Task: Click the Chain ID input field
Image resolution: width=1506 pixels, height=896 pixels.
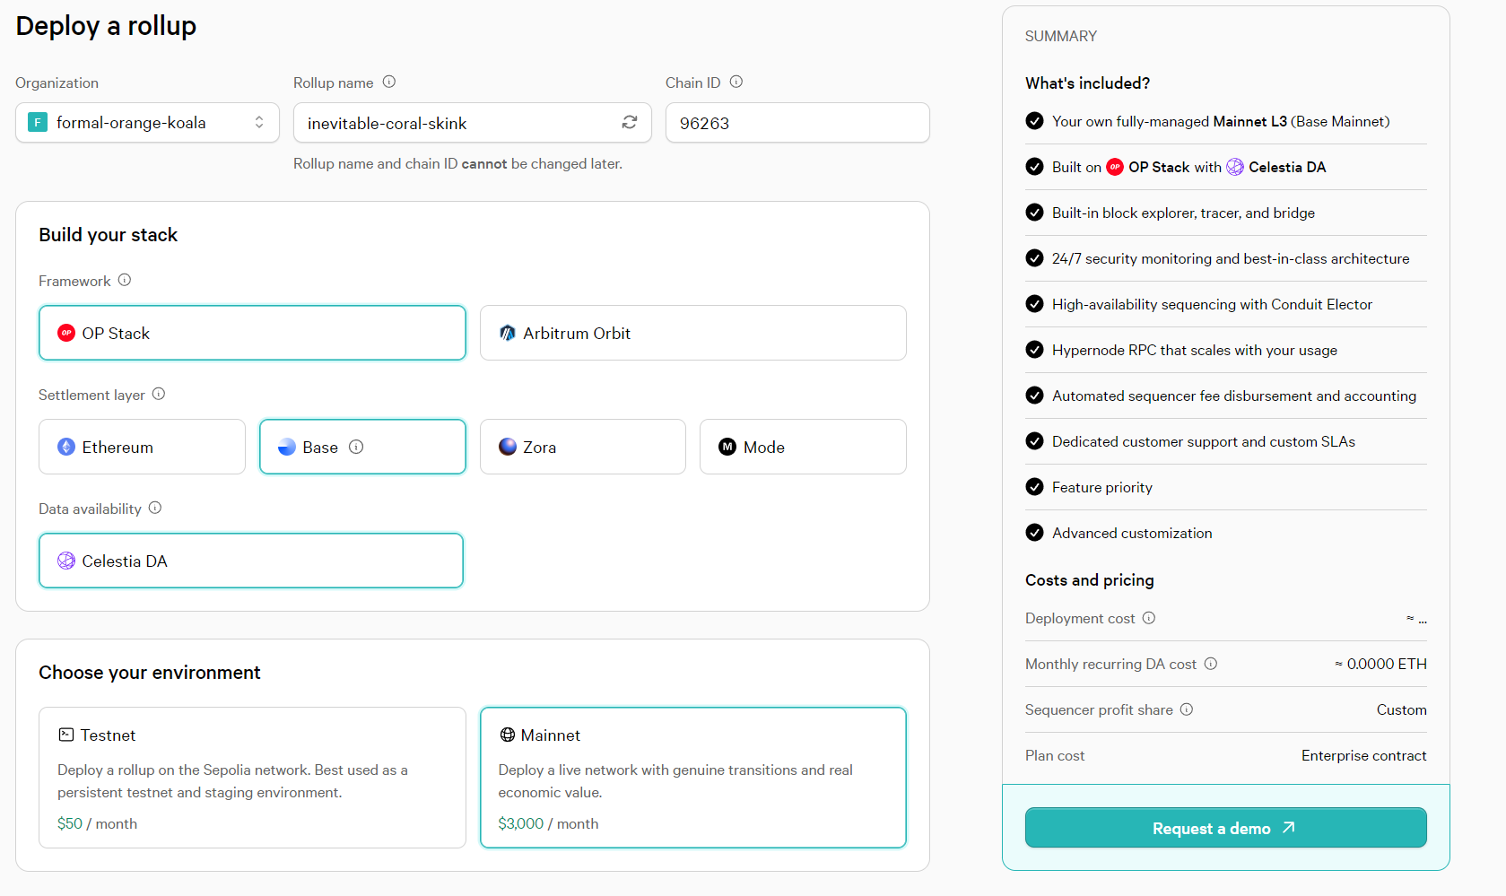Action: tap(797, 123)
